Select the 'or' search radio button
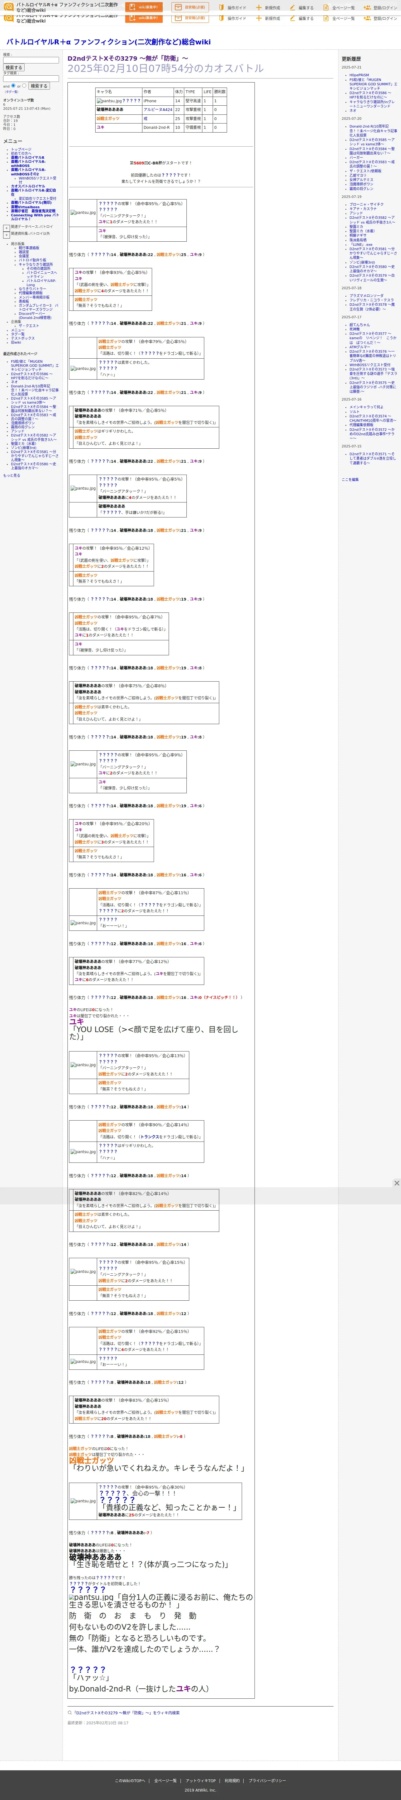401x1800 pixels. 24,86
